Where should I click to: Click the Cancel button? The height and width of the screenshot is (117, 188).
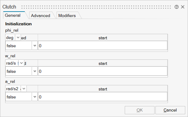[170, 110]
